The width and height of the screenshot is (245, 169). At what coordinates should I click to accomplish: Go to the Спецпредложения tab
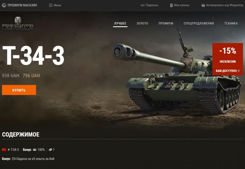[x=199, y=23]
